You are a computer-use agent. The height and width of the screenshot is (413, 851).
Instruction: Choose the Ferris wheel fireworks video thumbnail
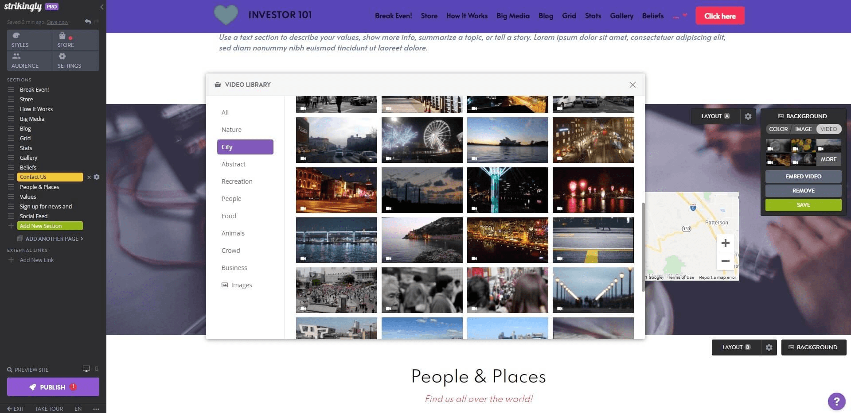pos(422,140)
